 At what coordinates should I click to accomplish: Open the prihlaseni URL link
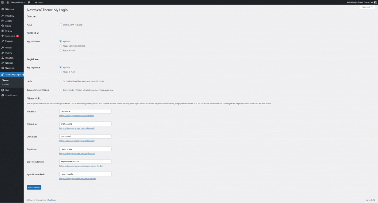[77, 128]
